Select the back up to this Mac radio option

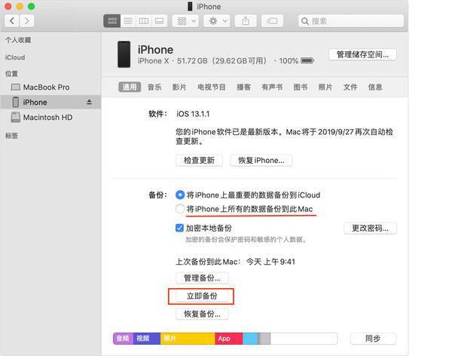(x=180, y=209)
